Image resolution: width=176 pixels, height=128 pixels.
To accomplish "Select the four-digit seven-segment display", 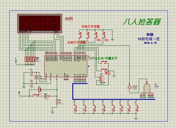I will (40, 23).
